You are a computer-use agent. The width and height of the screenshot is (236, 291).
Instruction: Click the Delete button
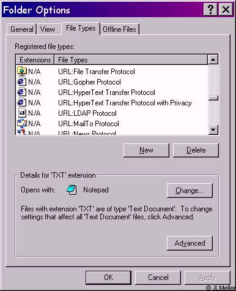pos(196,150)
